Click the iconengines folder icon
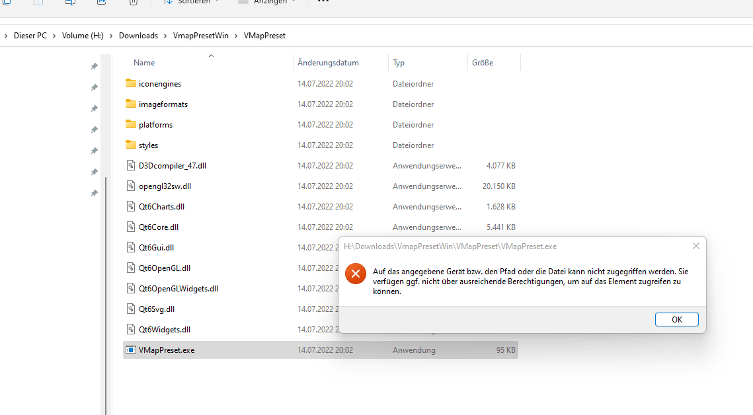 pos(131,83)
